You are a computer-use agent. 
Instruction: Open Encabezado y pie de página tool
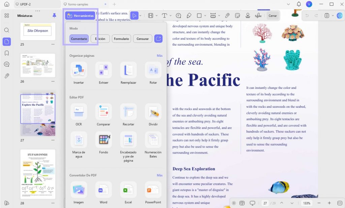coord(128,147)
